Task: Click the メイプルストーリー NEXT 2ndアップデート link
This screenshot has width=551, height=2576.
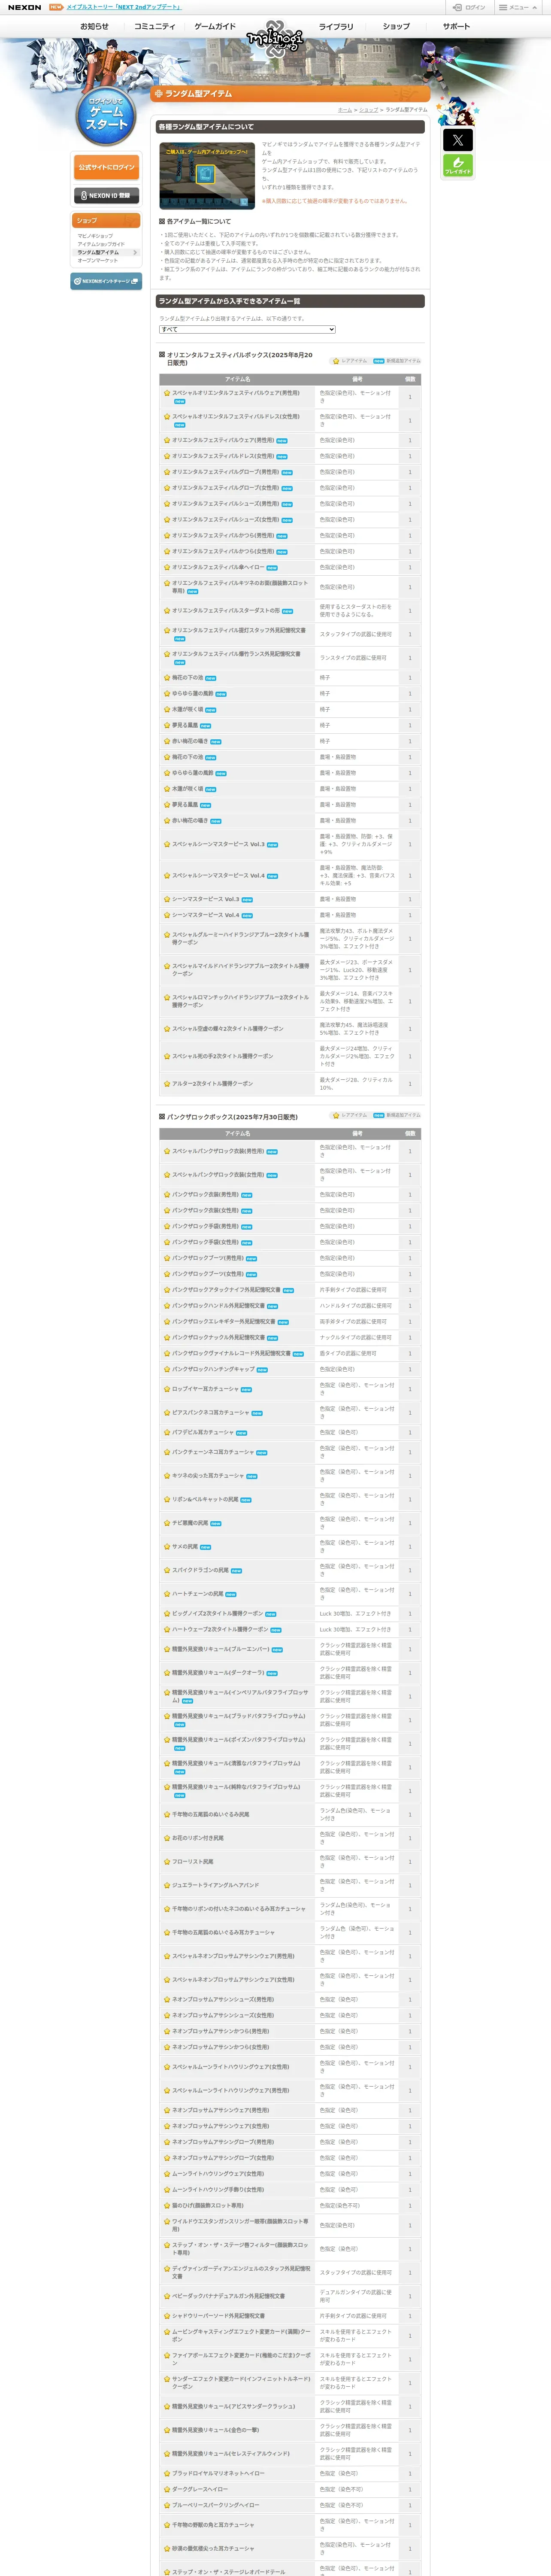Action: click(x=124, y=7)
